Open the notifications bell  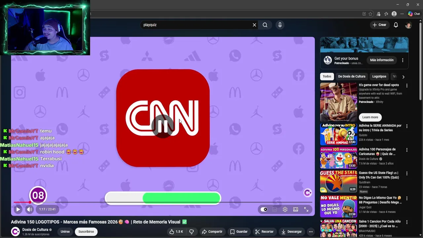(396, 25)
